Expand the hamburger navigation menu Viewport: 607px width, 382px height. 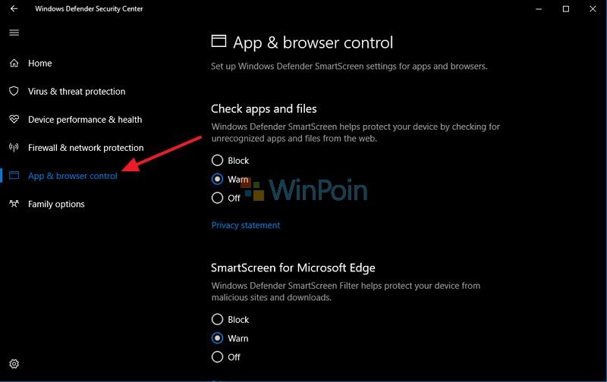tap(14, 33)
